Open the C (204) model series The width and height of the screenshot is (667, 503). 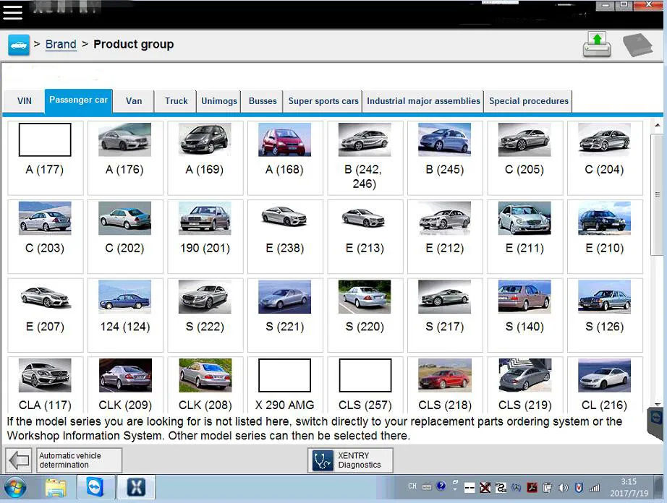pos(605,158)
